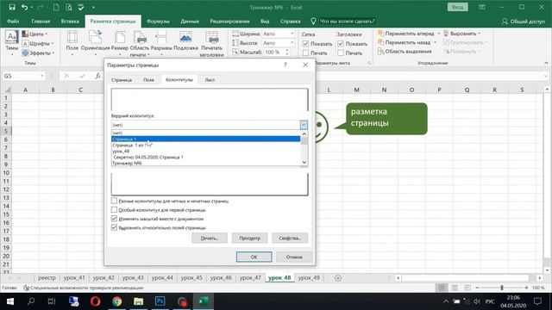Click zoom out minus button

click(477, 288)
